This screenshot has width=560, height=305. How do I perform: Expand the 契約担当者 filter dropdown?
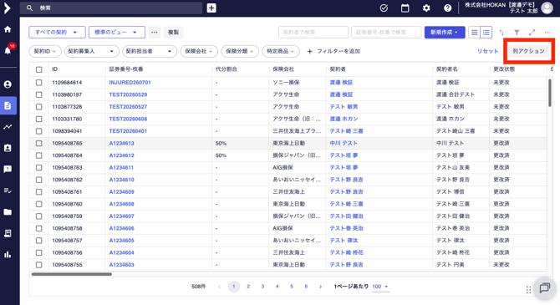coord(150,52)
